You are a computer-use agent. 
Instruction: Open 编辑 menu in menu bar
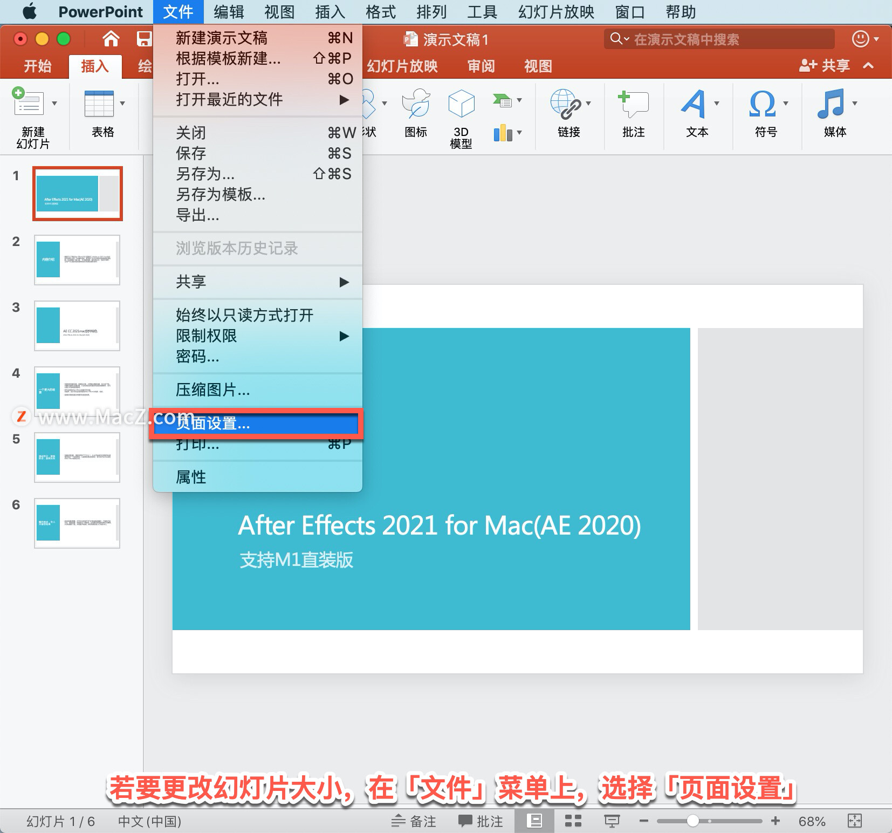click(x=229, y=11)
